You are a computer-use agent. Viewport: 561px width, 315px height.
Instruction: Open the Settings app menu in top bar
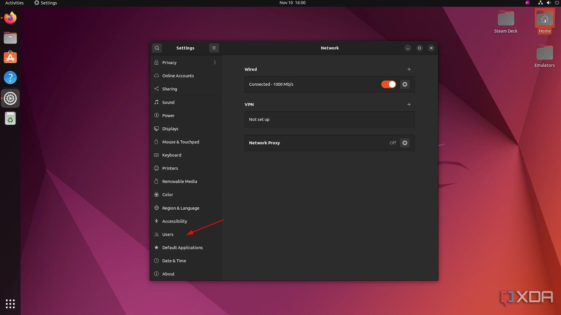point(46,3)
